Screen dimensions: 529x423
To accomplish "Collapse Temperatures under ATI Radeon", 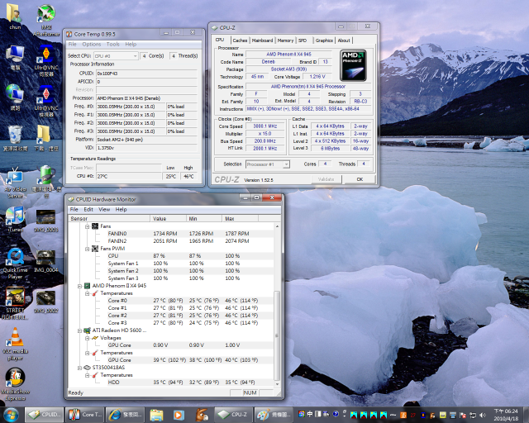I will pos(87,353).
